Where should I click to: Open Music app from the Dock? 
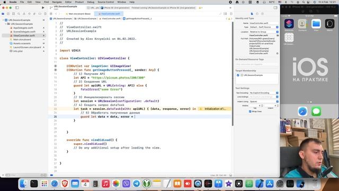(105, 184)
